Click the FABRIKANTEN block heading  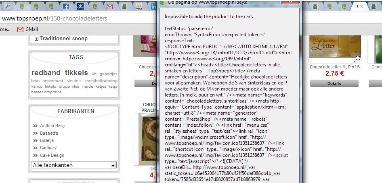(x=76, y=111)
